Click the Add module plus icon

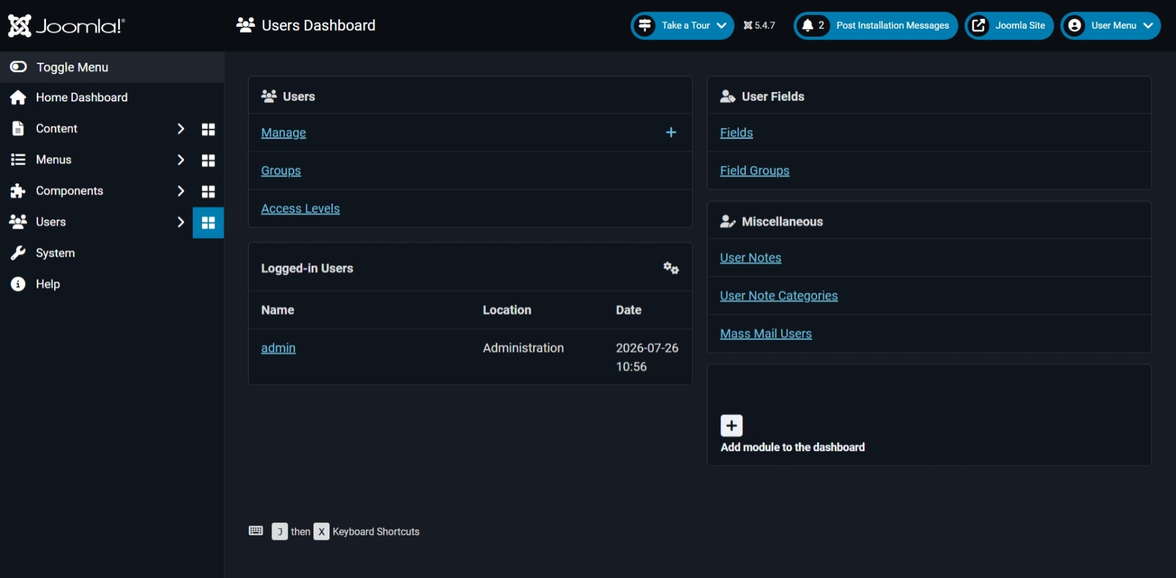[x=732, y=425]
